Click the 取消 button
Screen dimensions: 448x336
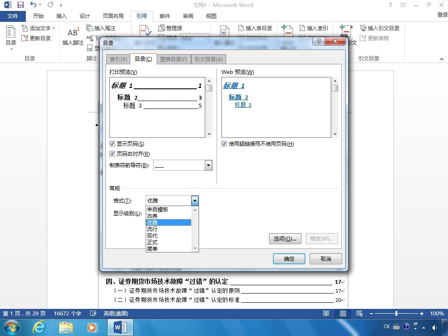325,259
